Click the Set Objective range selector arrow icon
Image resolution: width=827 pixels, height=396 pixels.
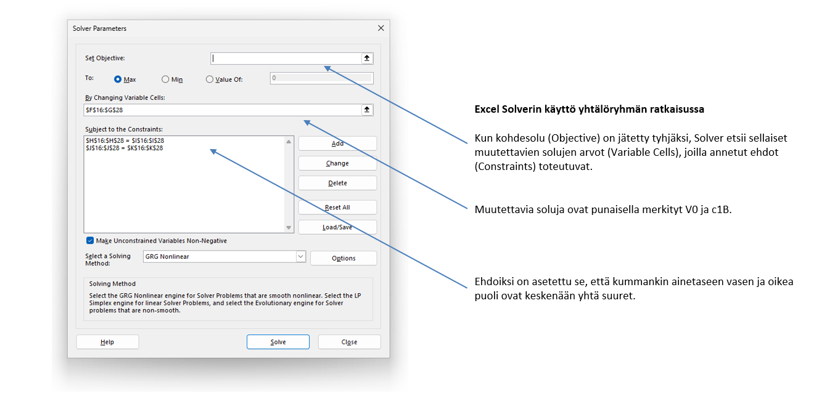[x=367, y=58]
